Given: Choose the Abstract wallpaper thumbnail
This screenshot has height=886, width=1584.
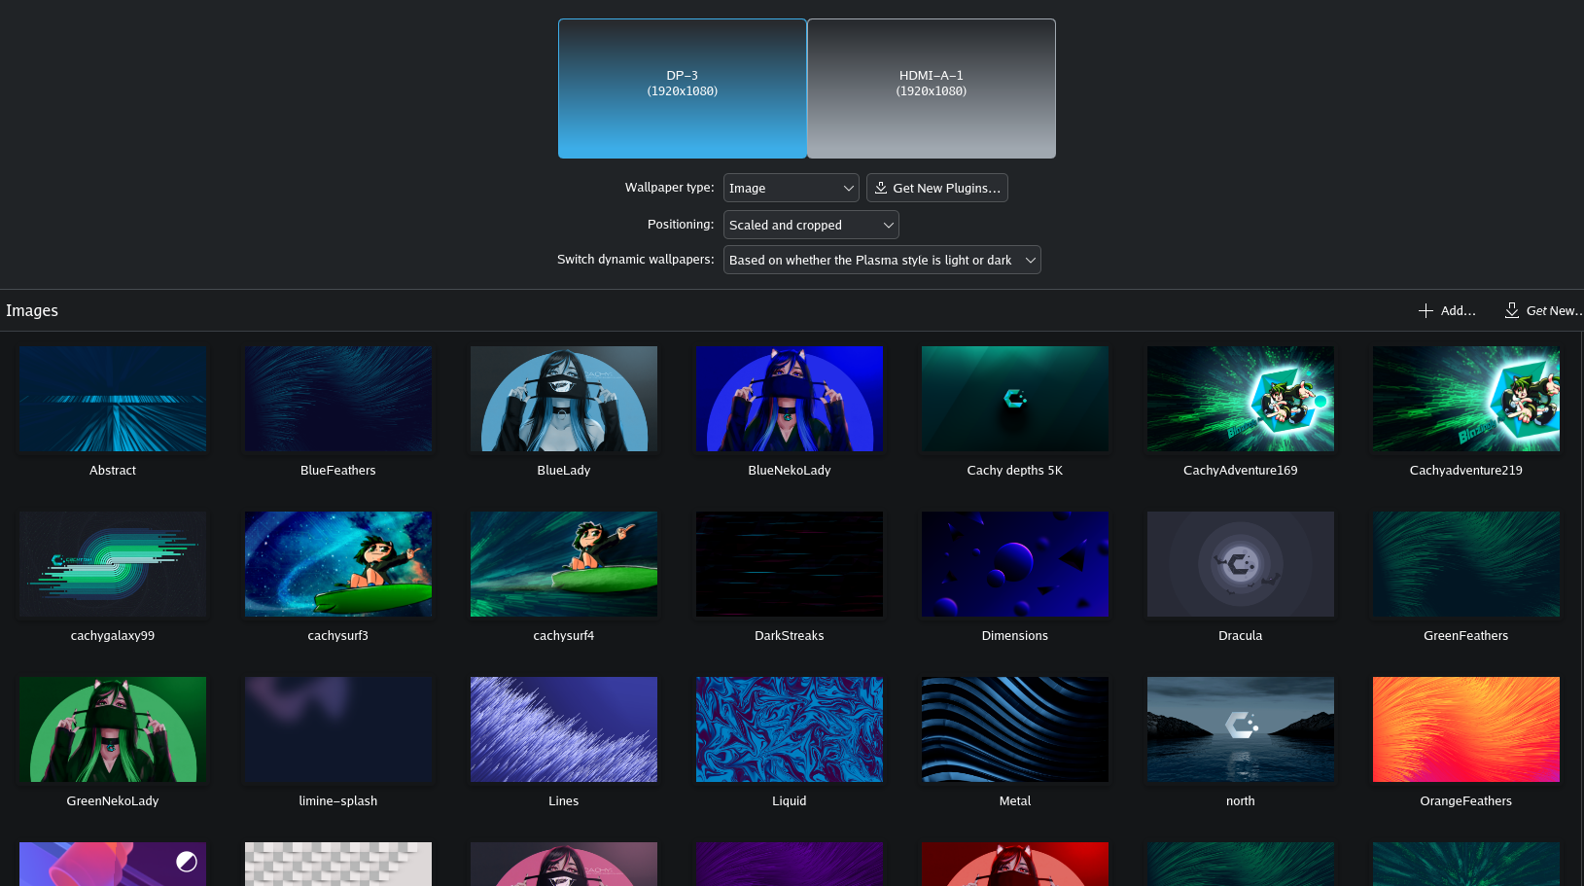Looking at the screenshot, I should point(113,399).
